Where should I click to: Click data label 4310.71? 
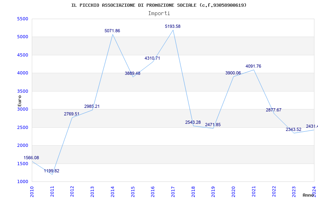click(152, 58)
